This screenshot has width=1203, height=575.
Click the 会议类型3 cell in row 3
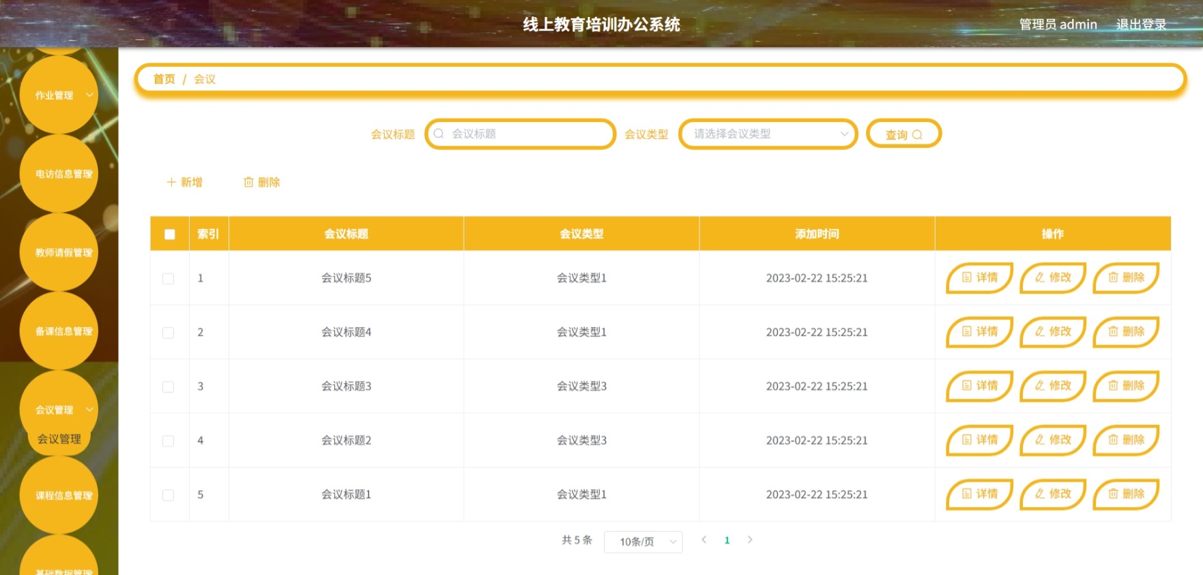coord(581,386)
